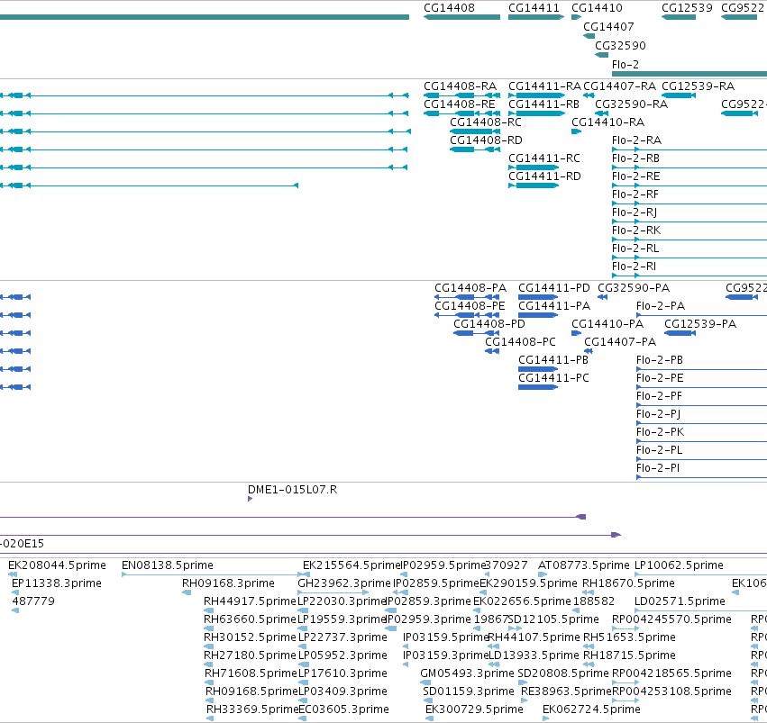Image resolution: width=767 pixels, height=723 pixels.
Task: Select the CG14407 gene label
Action: pyautogui.click(x=608, y=27)
